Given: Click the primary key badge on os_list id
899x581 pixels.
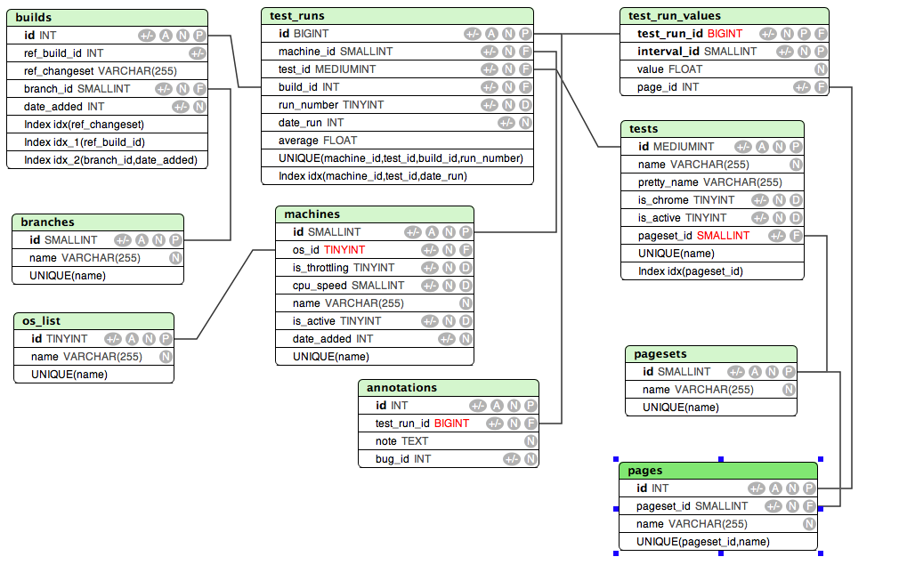Looking at the screenshot, I should pyautogui.click(x=166, y=339).
